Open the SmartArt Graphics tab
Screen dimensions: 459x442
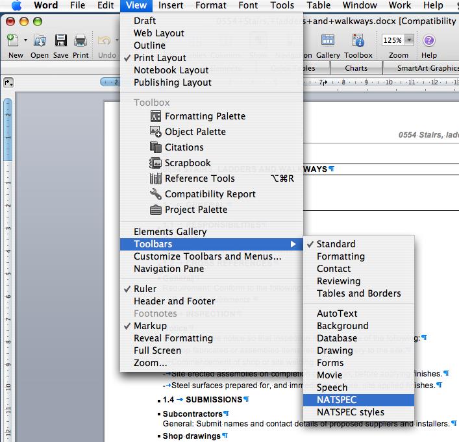[x=427, y=68]
